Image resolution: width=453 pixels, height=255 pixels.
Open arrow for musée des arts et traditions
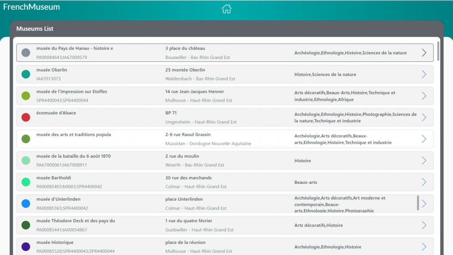point(424,139)
